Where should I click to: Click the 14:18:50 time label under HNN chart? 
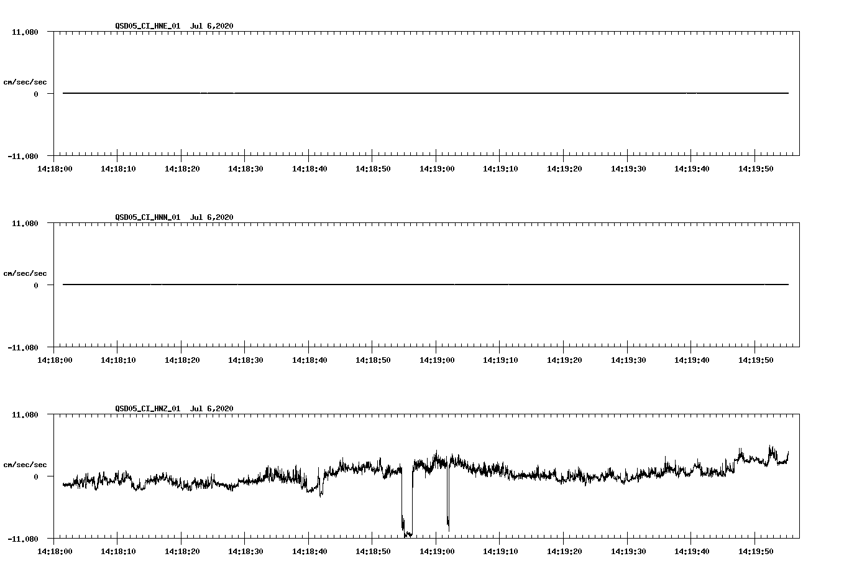(x=372, y=360)
